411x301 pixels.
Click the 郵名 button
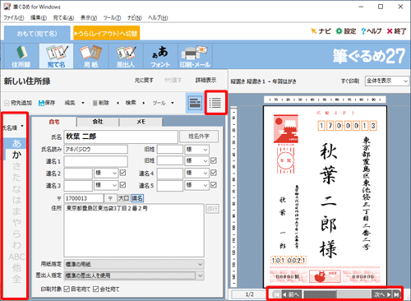(137, 198)
